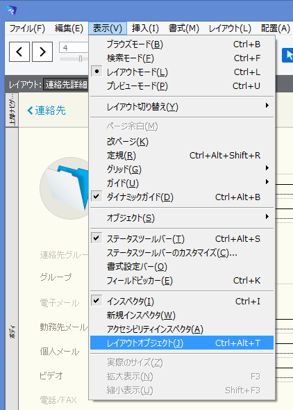293x410 pixels.
Task: Click the layout navigation slider handle
Action: coord(81,59)
